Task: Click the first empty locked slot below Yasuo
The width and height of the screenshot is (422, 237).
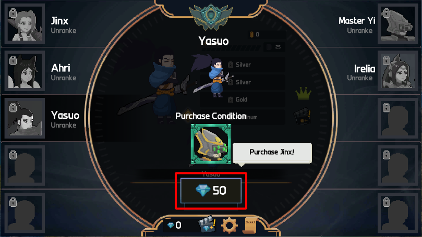Action: tap(25, 166)
